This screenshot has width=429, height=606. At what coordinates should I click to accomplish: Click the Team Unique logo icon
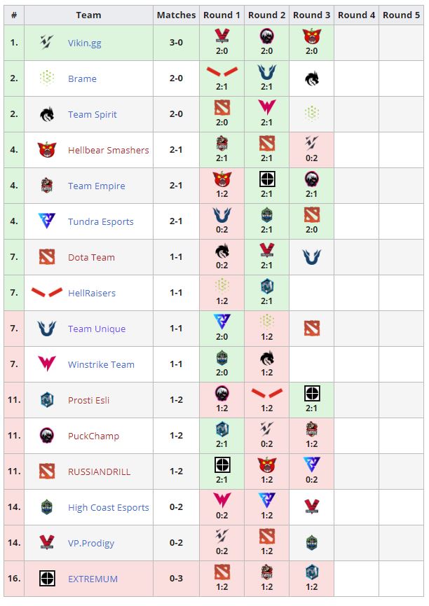(47, 329)
